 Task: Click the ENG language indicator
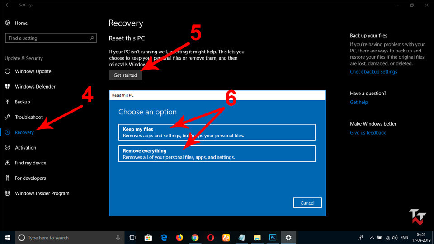coord(404,238)
